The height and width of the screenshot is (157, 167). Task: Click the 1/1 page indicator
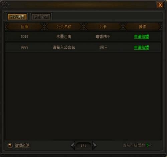point(83,146)
